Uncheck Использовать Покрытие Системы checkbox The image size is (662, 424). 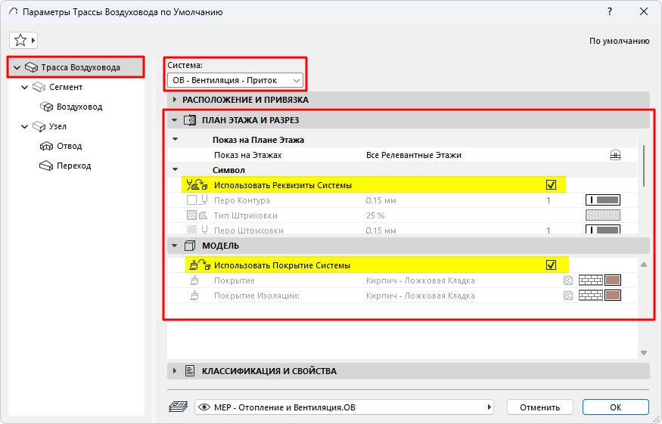[551, 265]
